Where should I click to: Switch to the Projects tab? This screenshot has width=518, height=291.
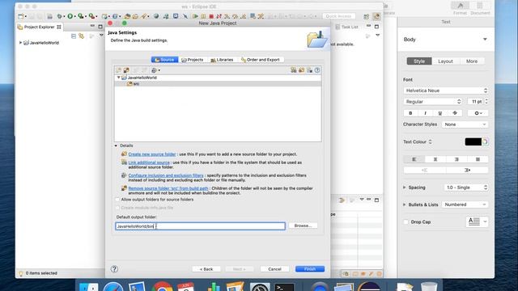click(x=193, y=60)
